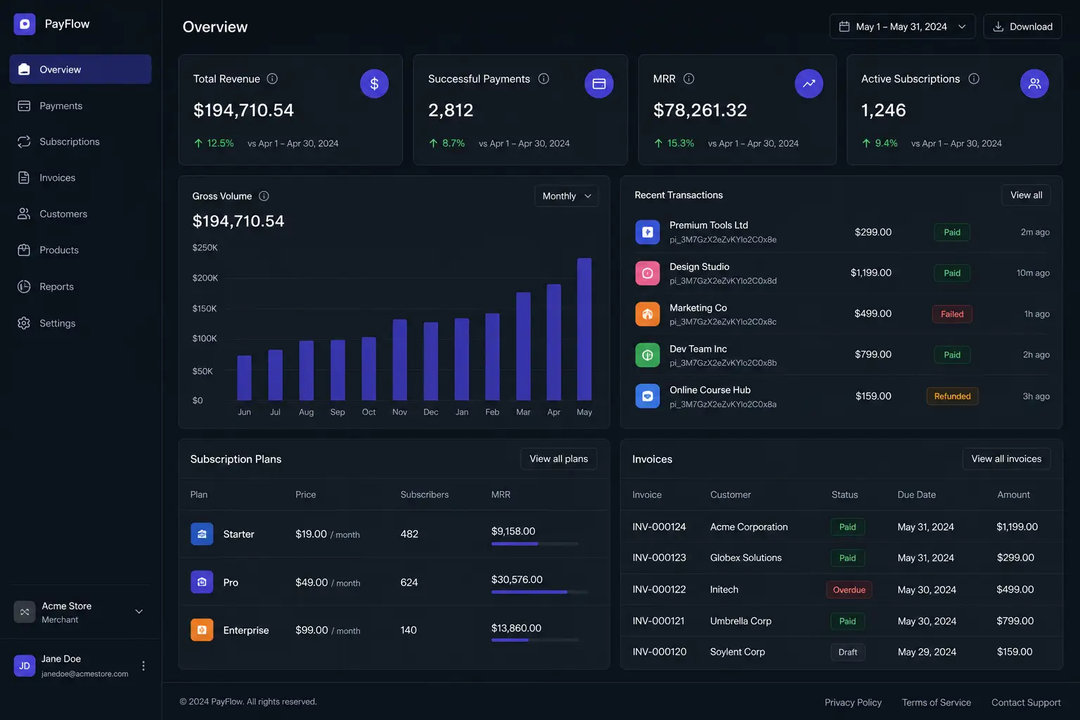Open Jane Doe's three-dot options menu
The height and width of the screenshot is (720, 1080).
[x=143, y=666]
